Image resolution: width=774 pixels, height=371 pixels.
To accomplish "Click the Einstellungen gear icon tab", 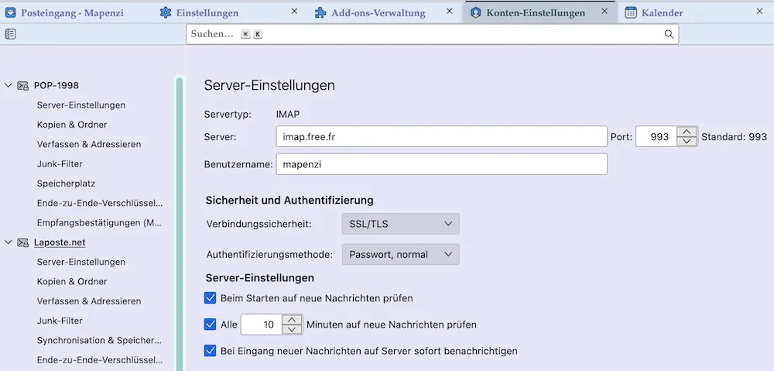I will tap(166, 13).
